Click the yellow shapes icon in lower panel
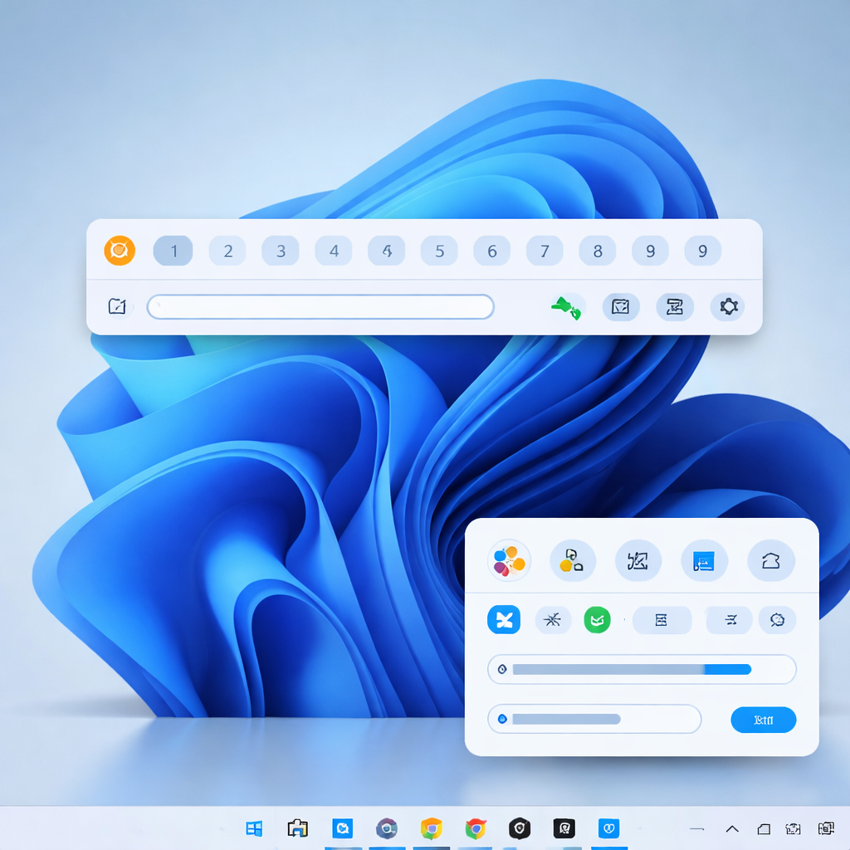This screenshot has width=850, height=850. click(x=572, y=561)
